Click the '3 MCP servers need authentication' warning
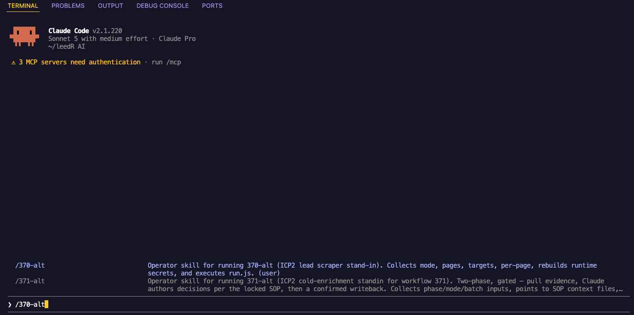The image size is (634, 315). coord(80,62)
